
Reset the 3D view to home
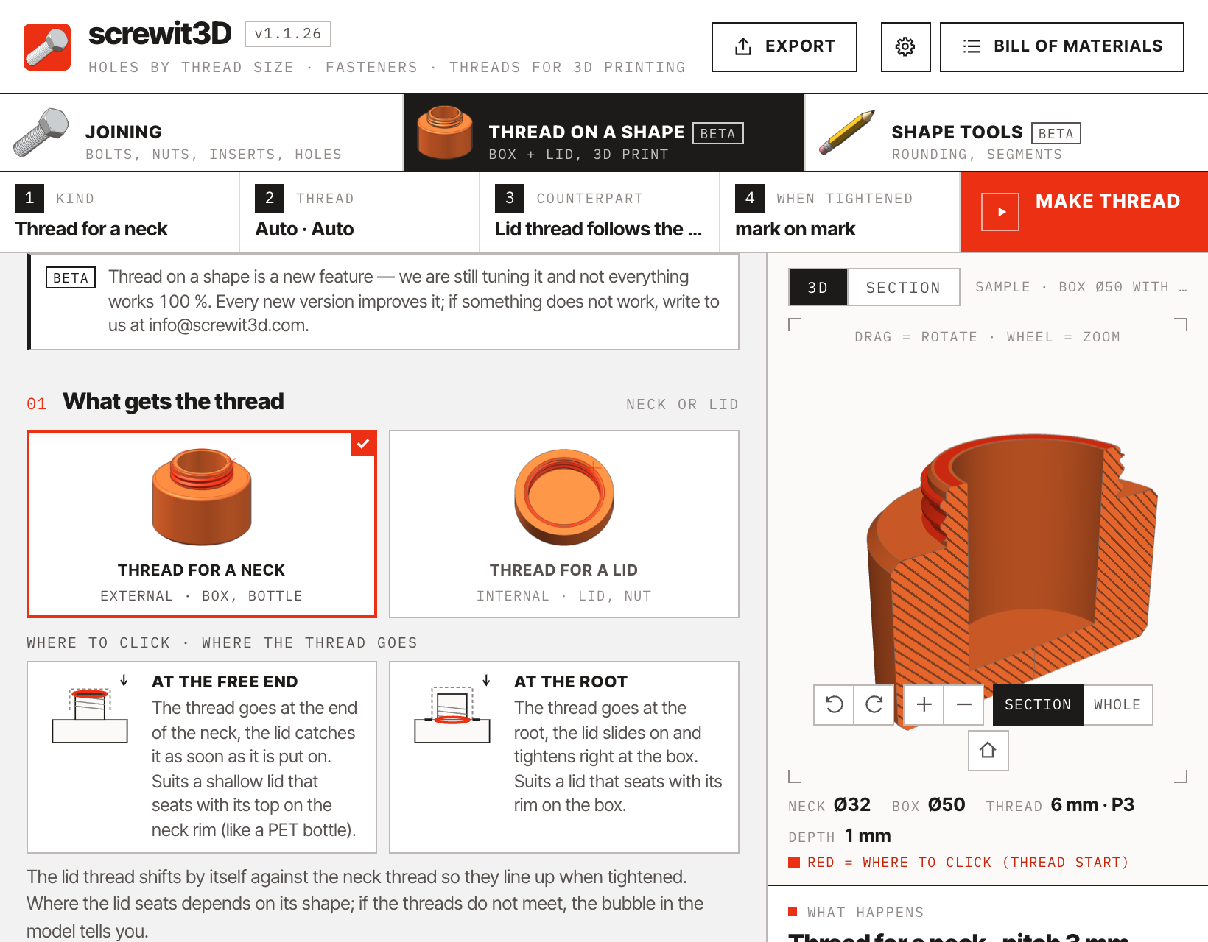(988, 751)
